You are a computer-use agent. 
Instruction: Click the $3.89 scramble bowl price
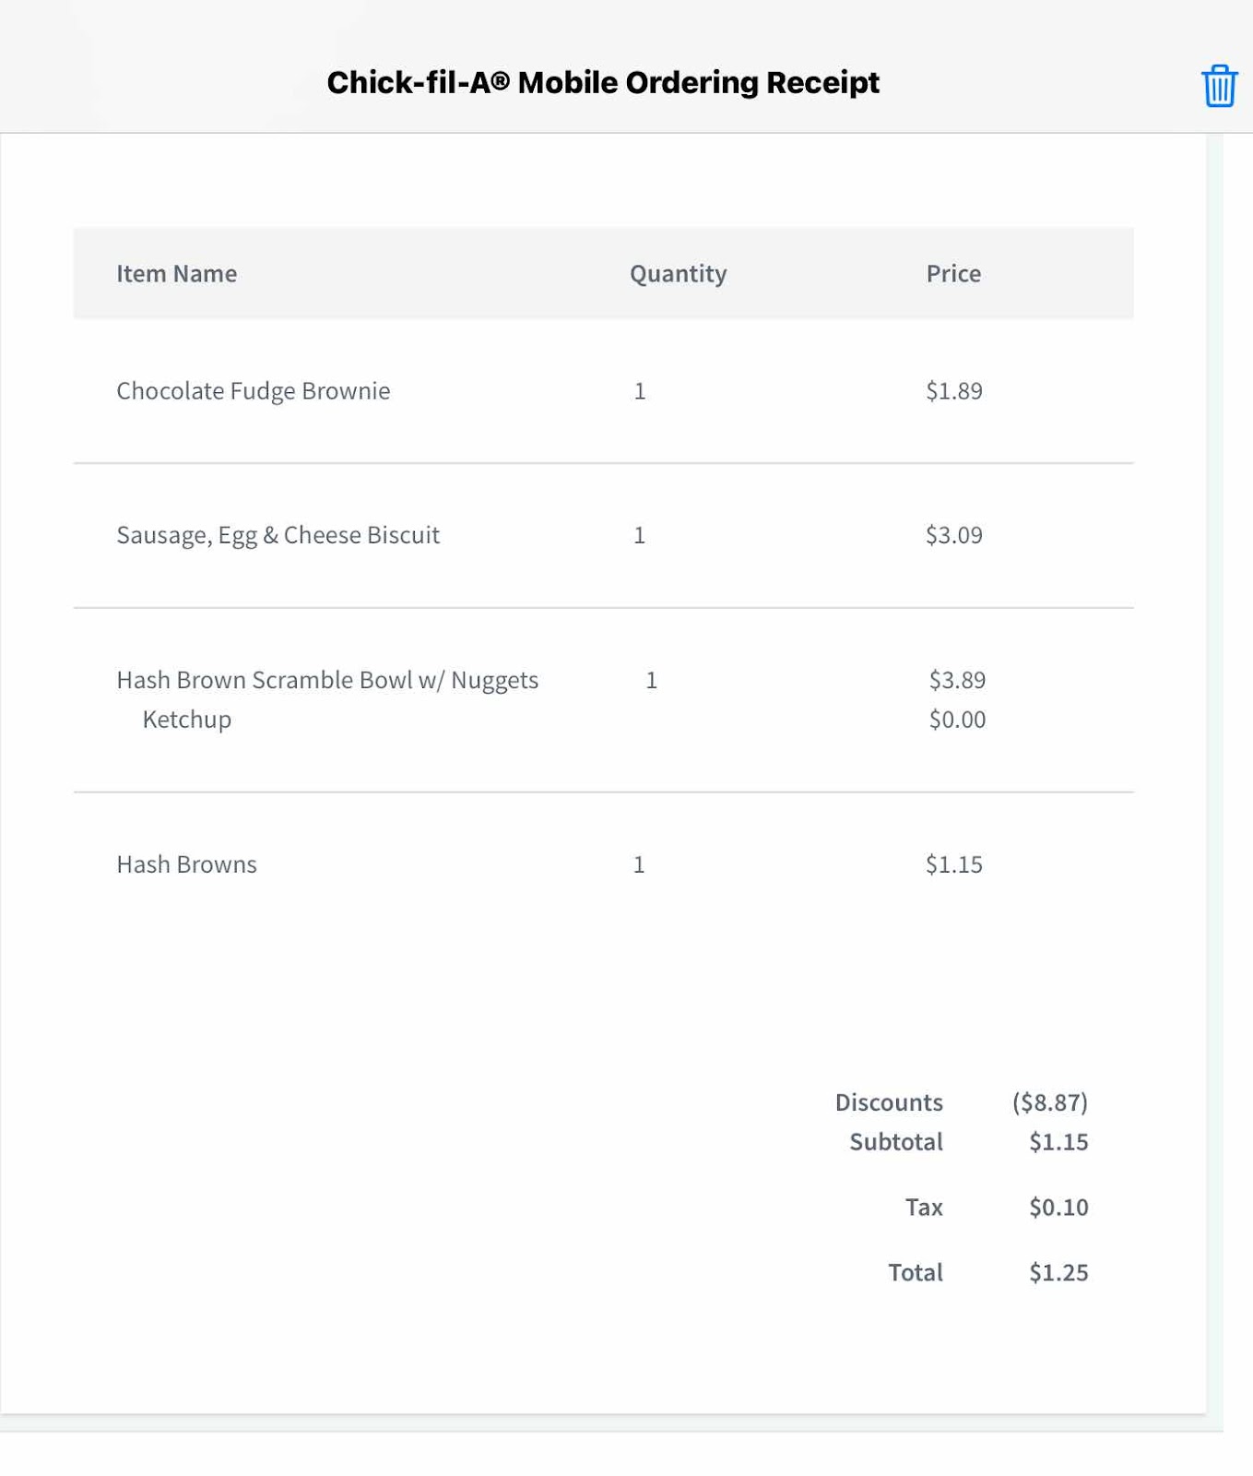click(957, 680)
